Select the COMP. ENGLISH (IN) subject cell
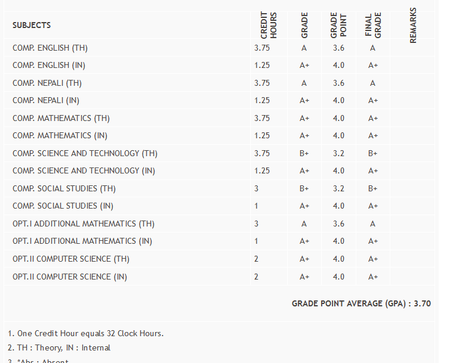 pos(49,65)
